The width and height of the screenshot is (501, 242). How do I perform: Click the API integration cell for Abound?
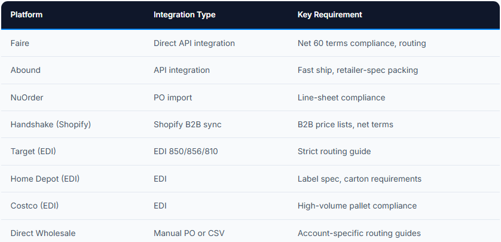(182, 70)
